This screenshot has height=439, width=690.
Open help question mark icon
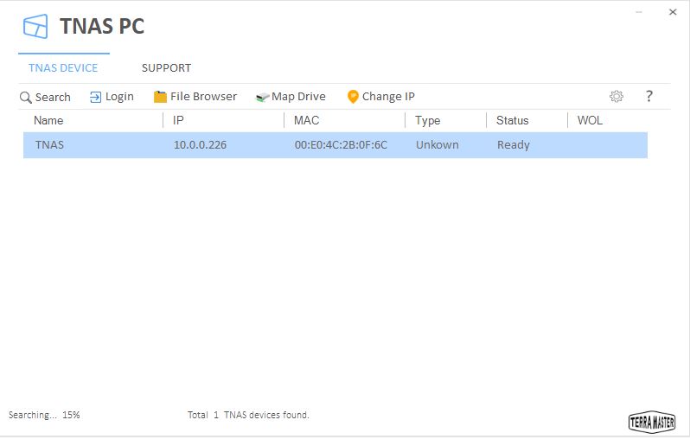tap(649, 96)
